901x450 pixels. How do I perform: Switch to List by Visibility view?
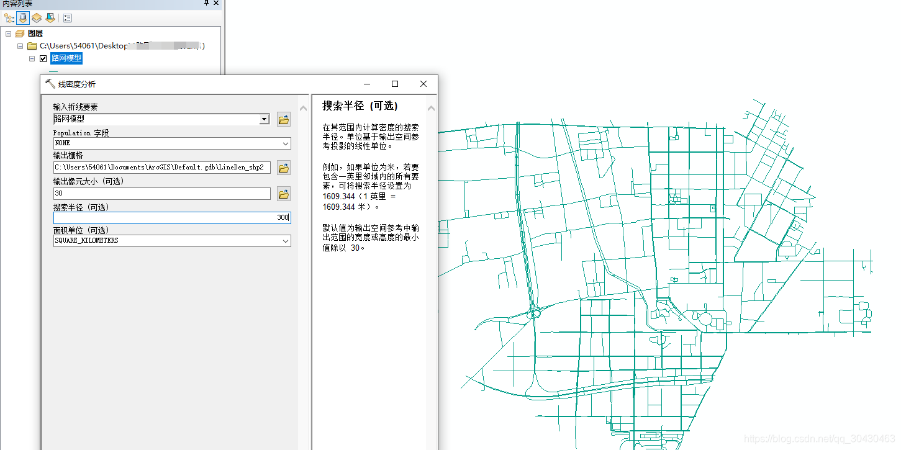point(36,17)
